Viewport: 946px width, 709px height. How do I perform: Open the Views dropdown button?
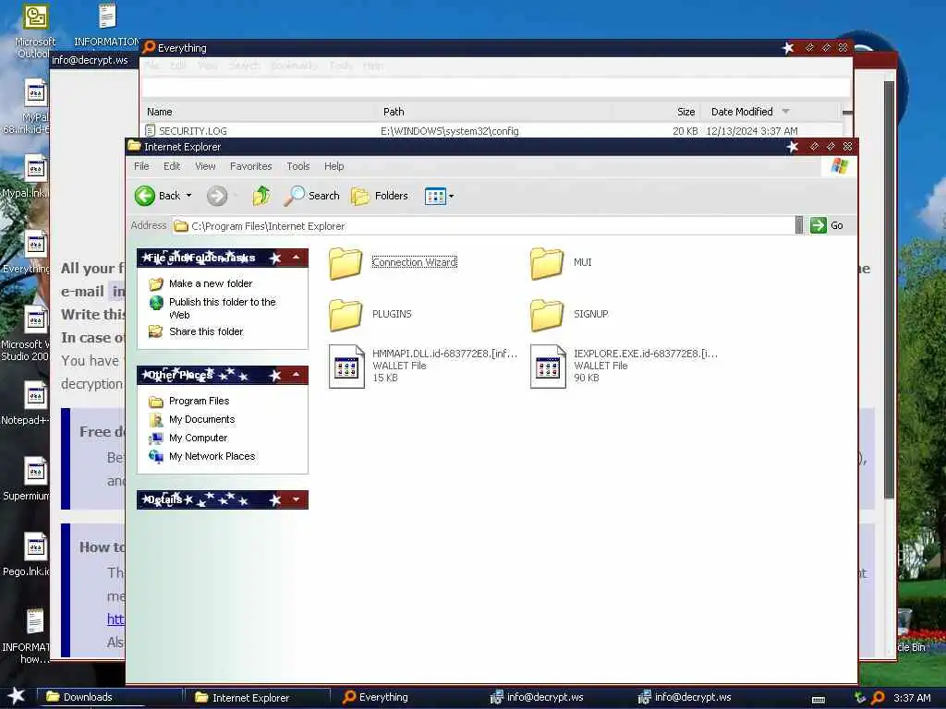click(x=439, y=196)
